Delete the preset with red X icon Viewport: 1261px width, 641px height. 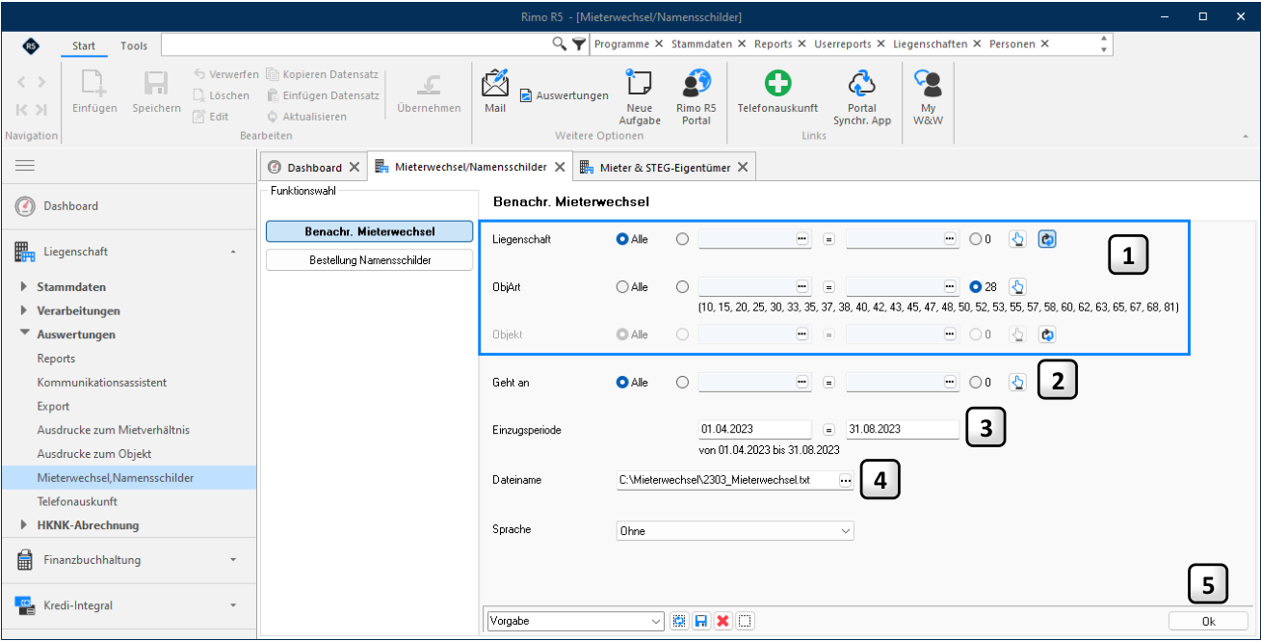pyautogui.click(x=722, y=621)
